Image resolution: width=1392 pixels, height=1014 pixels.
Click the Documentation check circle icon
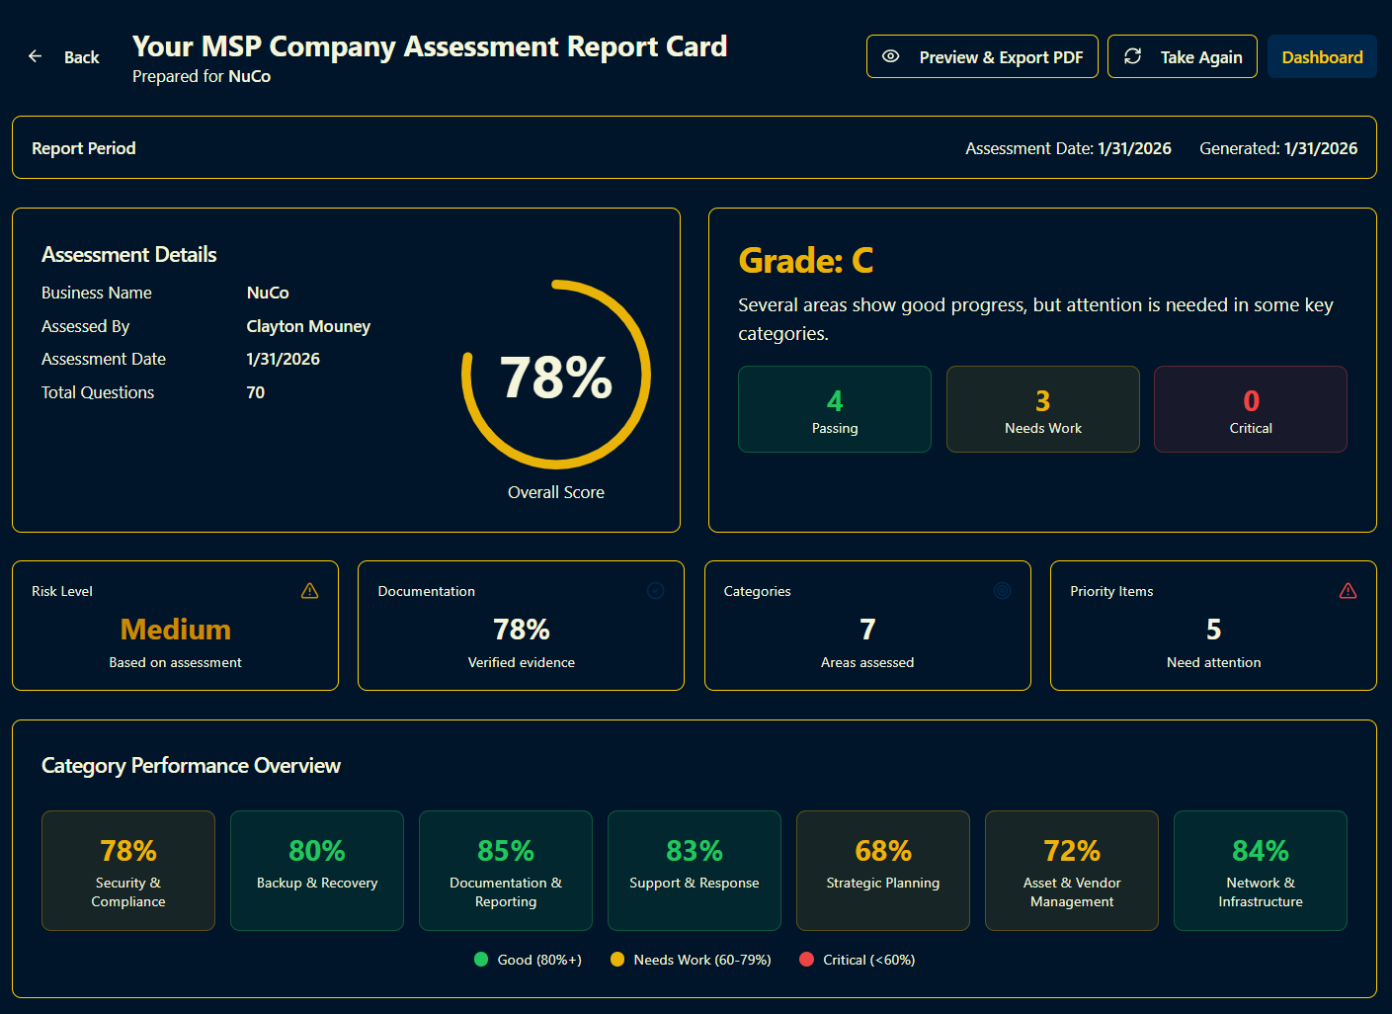click(655, 591)
